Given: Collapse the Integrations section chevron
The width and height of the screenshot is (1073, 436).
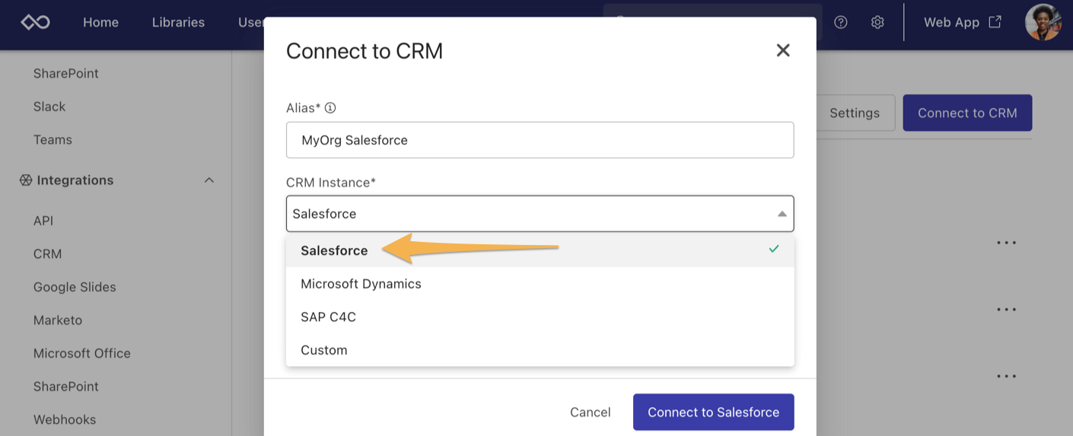Looking at the screenshot, I should tap(209, 180).
